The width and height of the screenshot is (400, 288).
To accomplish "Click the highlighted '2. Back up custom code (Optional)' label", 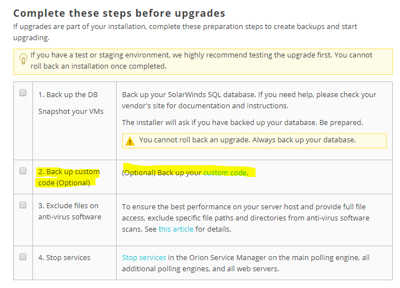I will (x=69, y=177).
